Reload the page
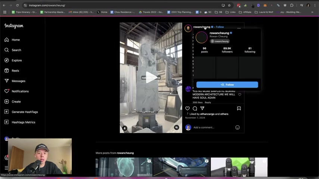Screen dimensions: 319x179 pyautogui.click(x=17, y=6)
